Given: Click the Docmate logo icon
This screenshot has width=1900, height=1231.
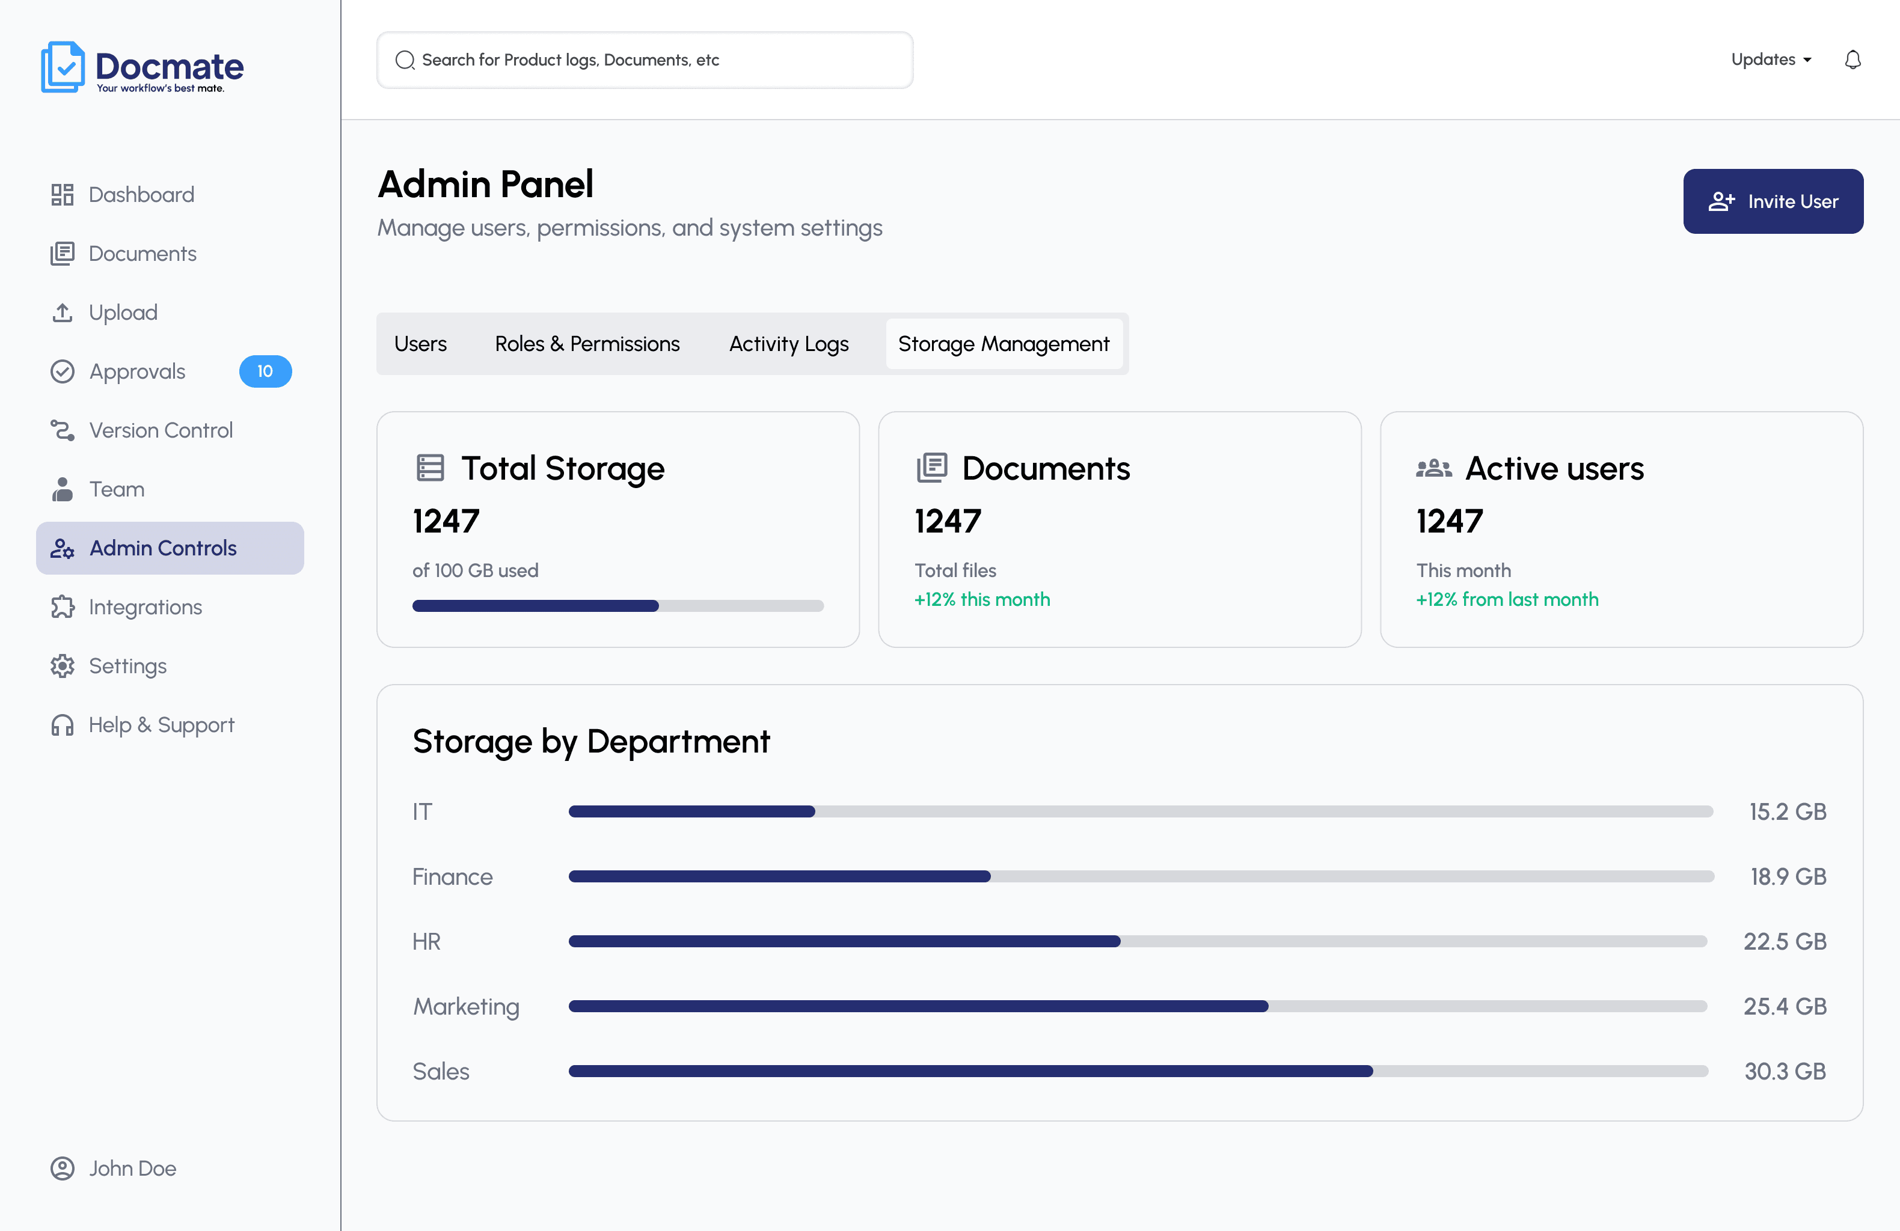Looking at the screenshot, I should click(x=63, y=67).
